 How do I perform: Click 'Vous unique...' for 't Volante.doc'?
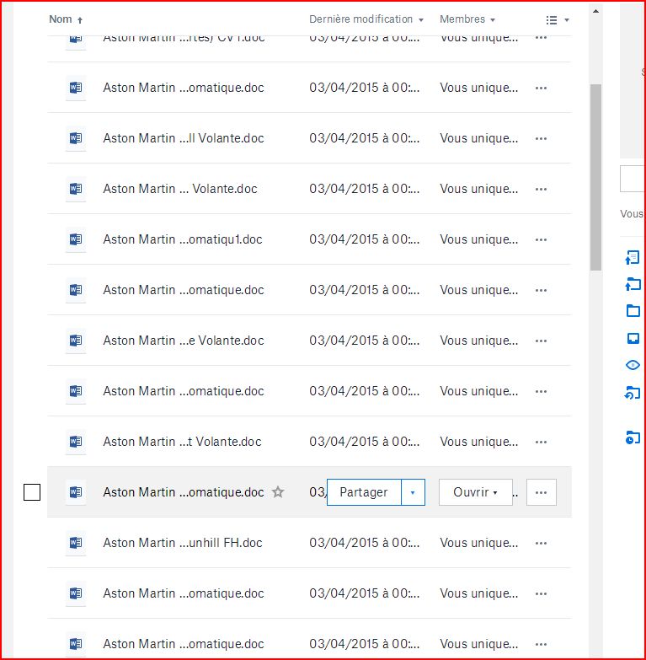(479, 441)
